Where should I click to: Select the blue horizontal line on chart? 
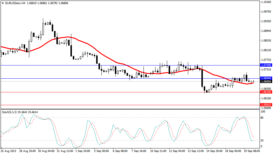click(x=88, y=78)
